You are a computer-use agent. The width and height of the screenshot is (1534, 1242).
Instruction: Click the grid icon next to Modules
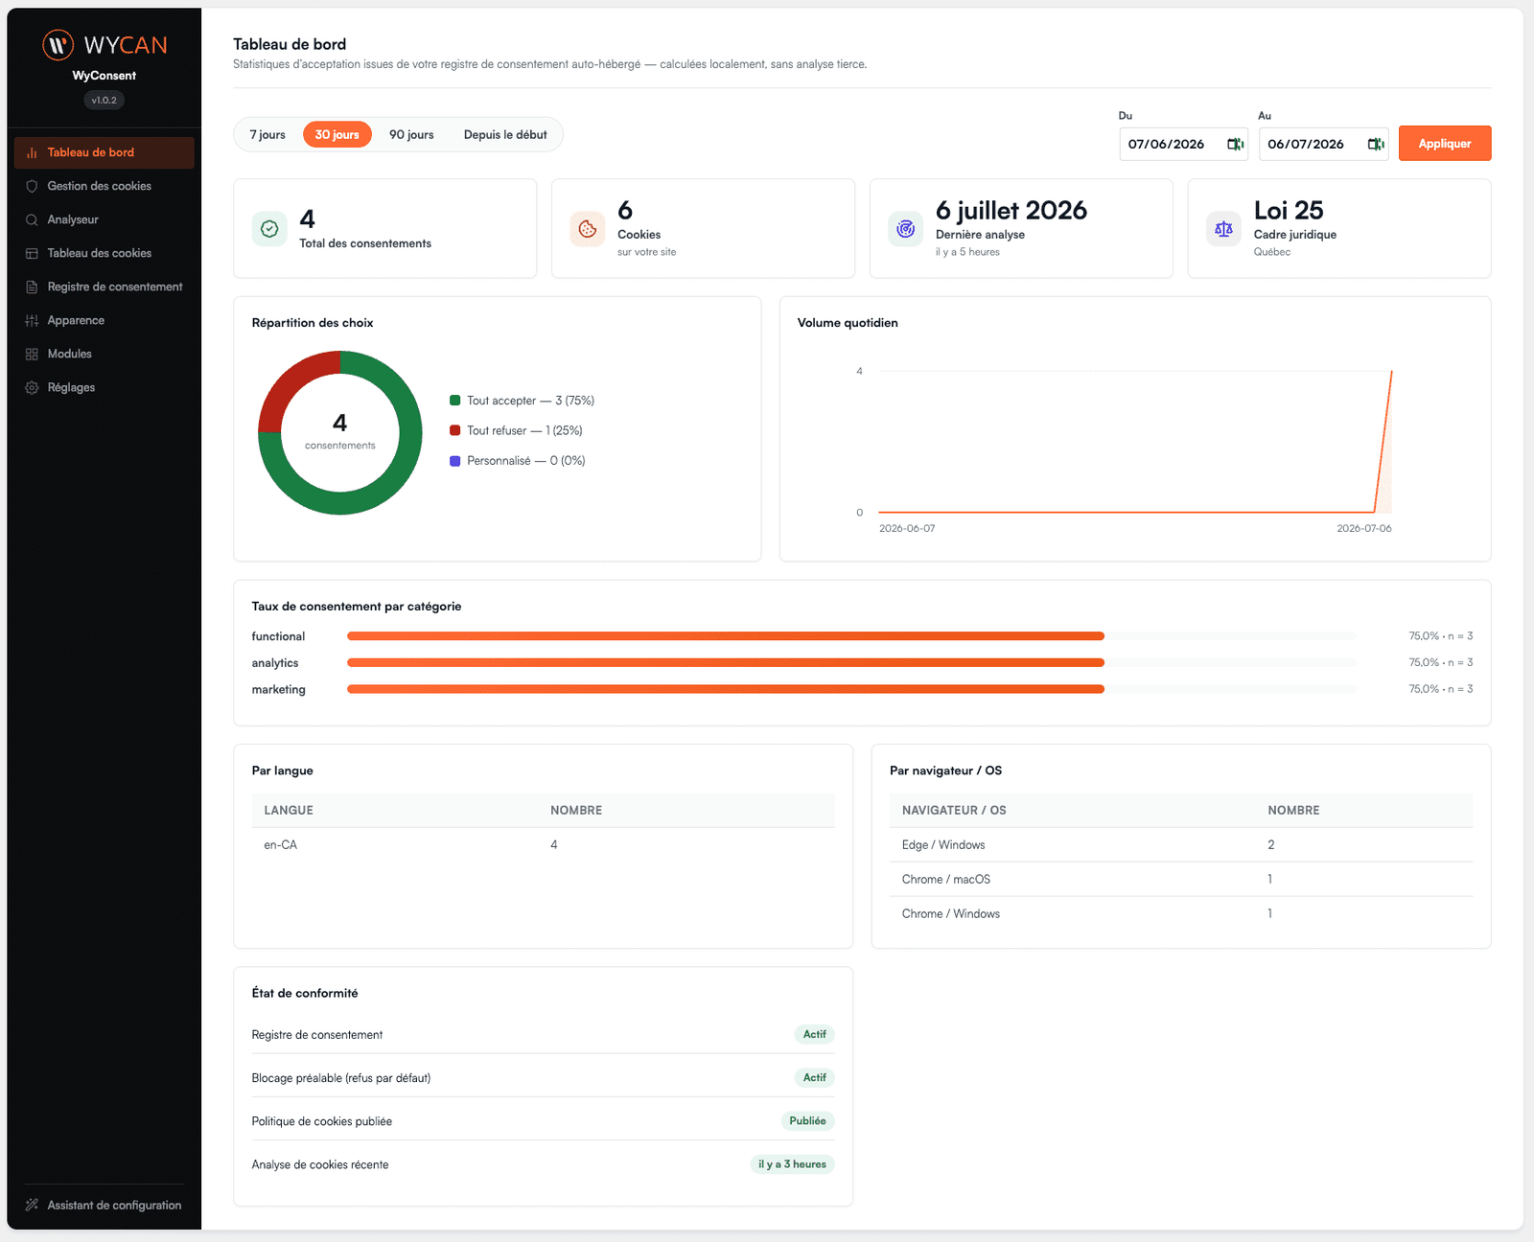tap(32, 354)
